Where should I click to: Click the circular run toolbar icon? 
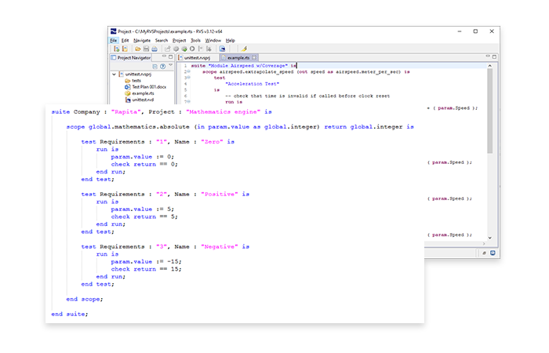point(192,49)
